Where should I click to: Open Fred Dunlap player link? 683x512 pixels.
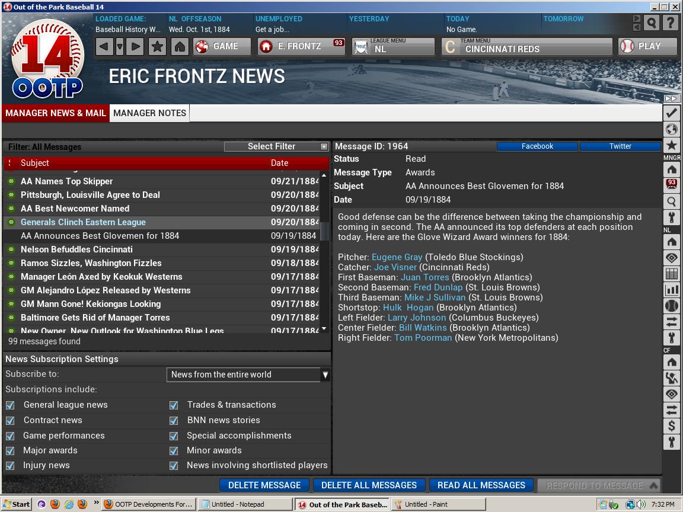coord(438,287)
